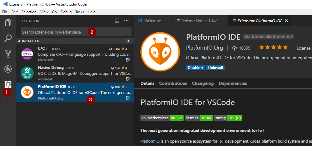This screenshot has width=312, height=146.
Task: Click the platformio.platformio-ide identifier label
Action: point(269,37)
